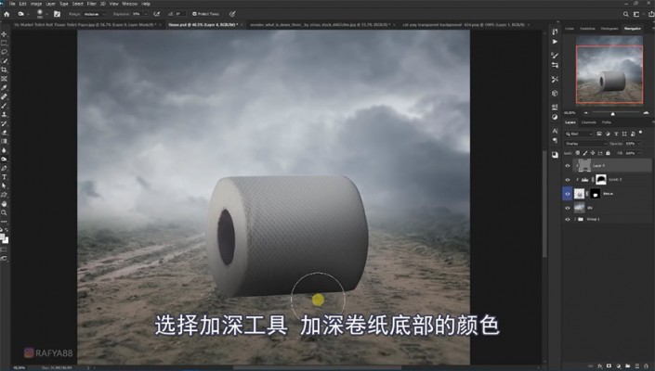
Task: Open the Character panel icon
Action: click(x=555, y=131)
